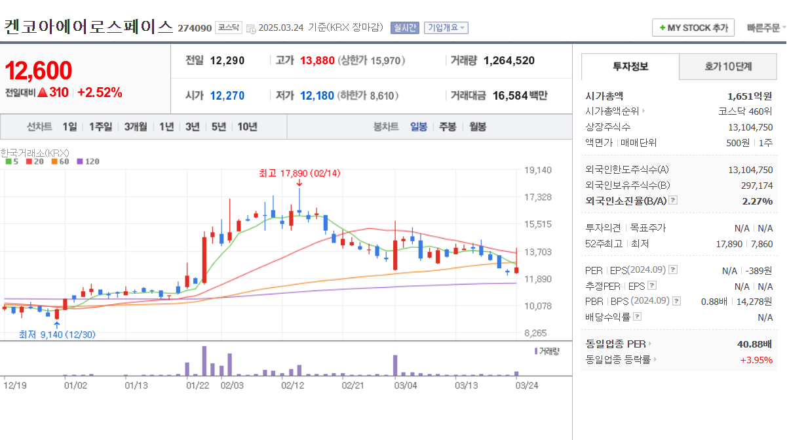This screenshot has height=440, width=787.
Task: Click the green plus on MY STOCK 추가
Action: tap(662, 28)
